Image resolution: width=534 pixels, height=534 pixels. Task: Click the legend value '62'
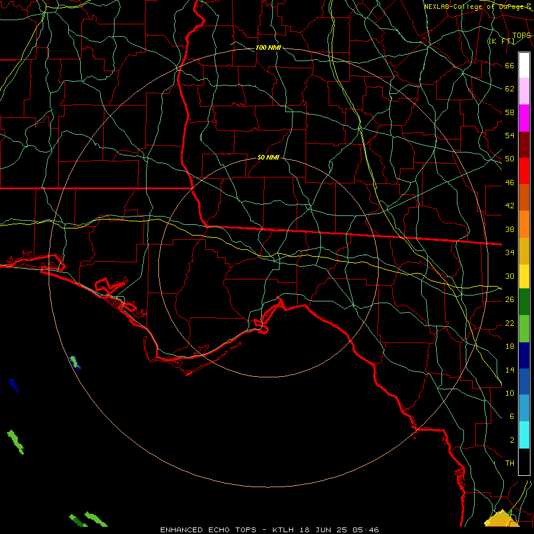[x=510, y=88]
